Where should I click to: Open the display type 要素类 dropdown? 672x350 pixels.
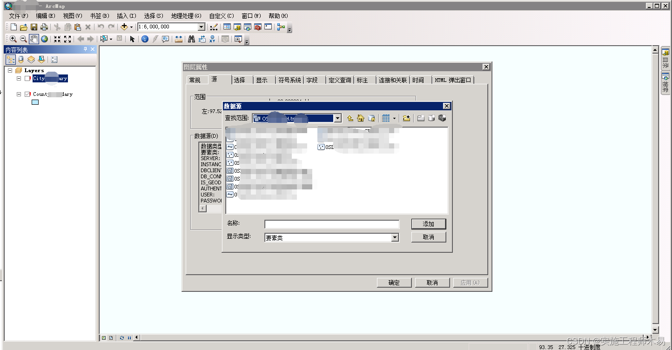pyautogui.click(x=395, y=237)
